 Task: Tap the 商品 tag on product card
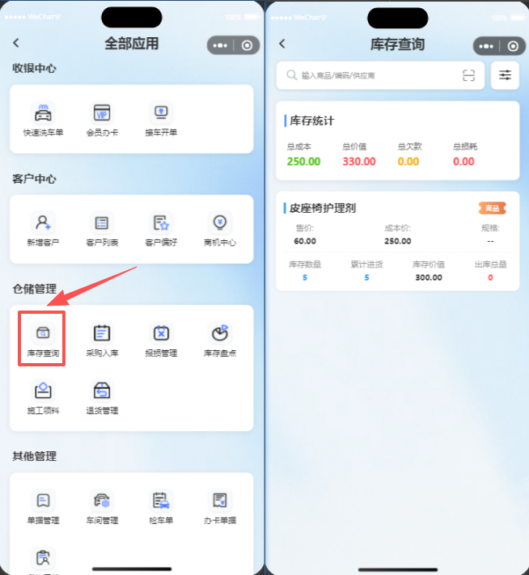(493, 209)
